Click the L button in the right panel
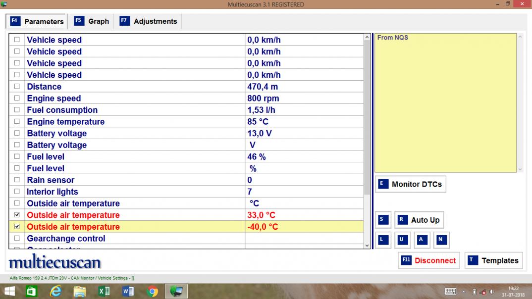This screenshot has height=299, width=532. click(x=383, y=240)
